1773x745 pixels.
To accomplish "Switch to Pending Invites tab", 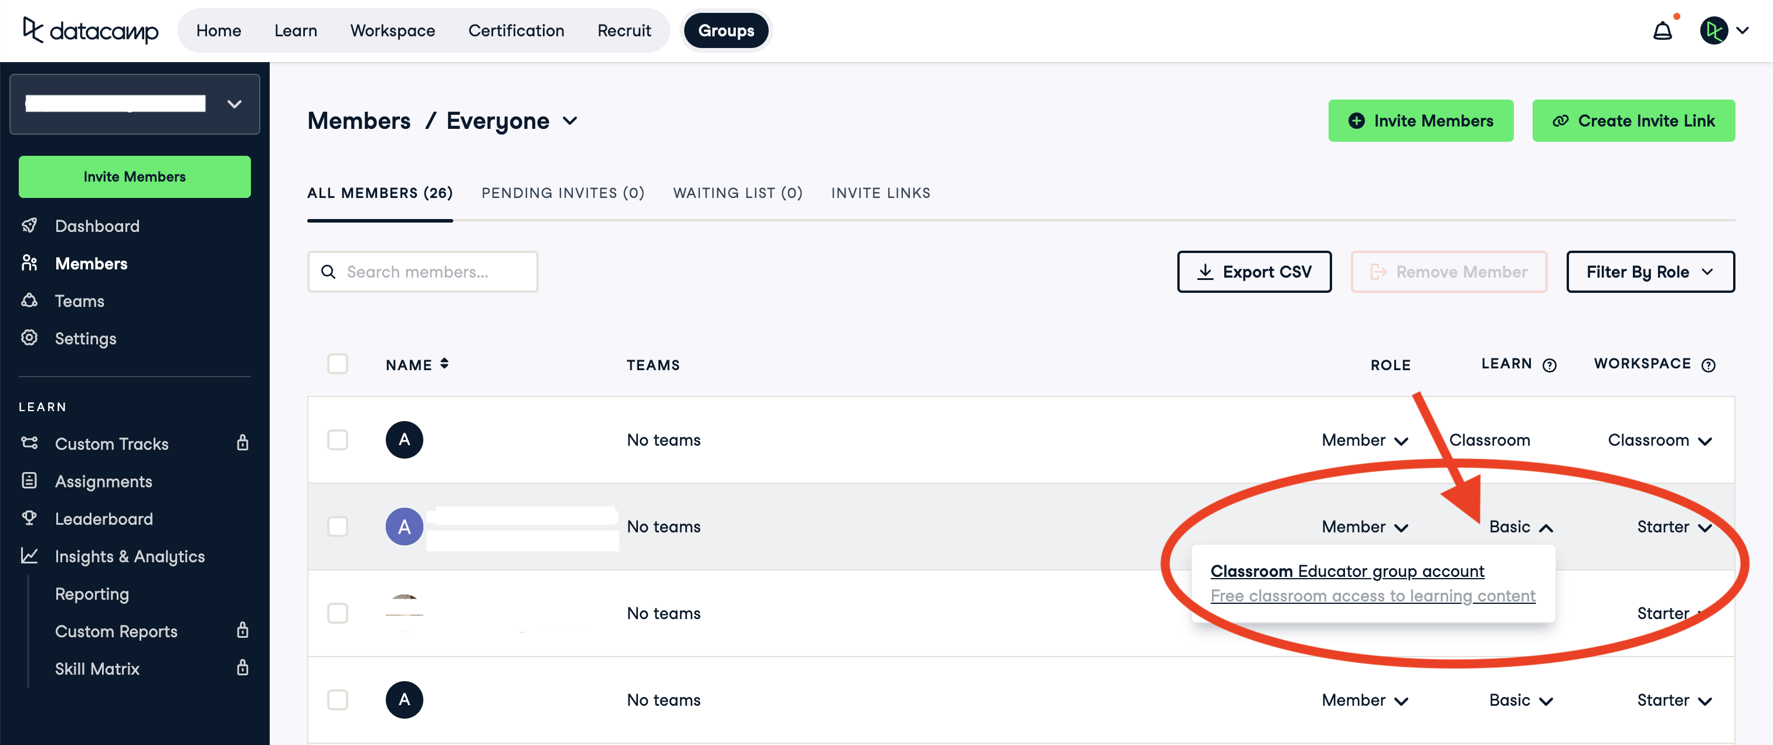I will pyautogui.click(x=562, y=193).
